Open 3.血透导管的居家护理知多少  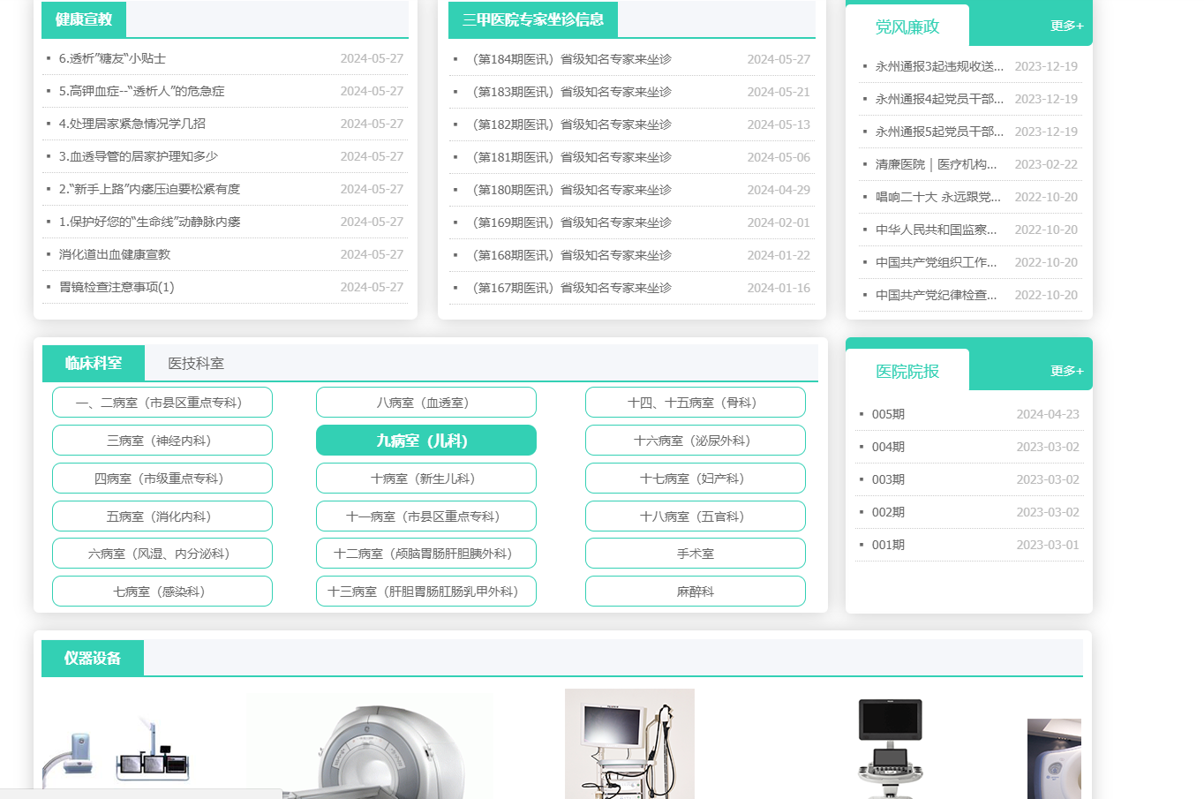(139, 157)
